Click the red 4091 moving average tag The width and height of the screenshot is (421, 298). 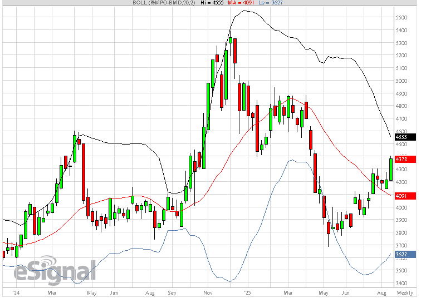pos(405,196)
